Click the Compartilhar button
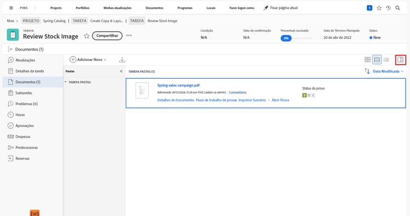 pos(107,36)
